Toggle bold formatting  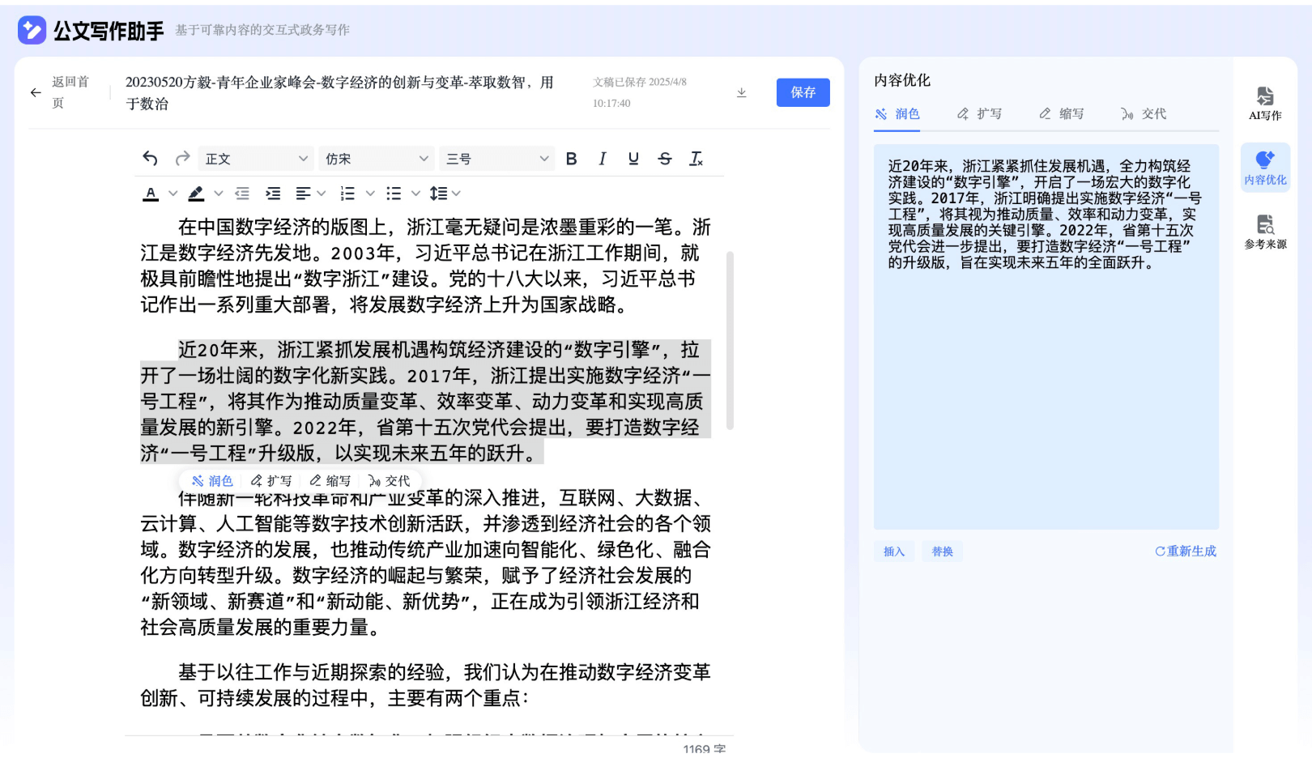(x=571, y=159)
